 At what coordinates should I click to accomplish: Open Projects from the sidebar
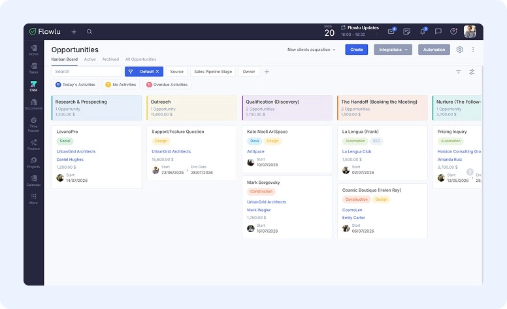click(x=33, y=163)
